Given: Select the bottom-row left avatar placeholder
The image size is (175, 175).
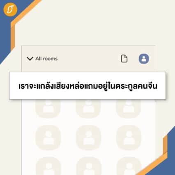Looking at the screenshot, I should coord(48,166).
